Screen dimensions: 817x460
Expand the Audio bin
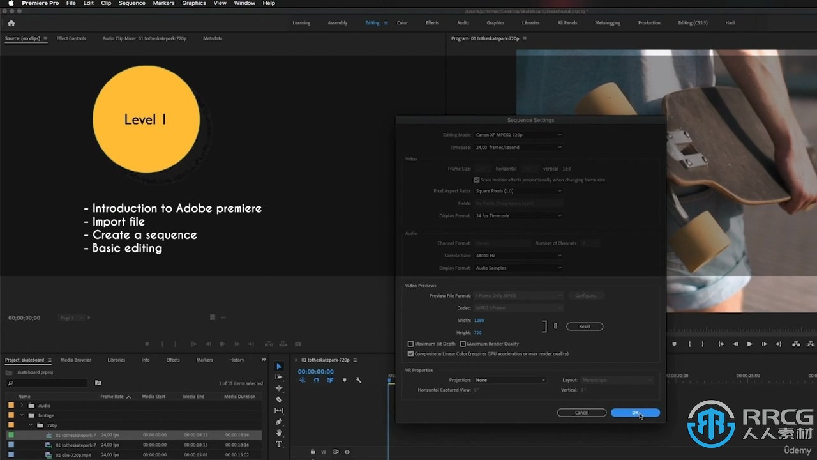point(22,405)
